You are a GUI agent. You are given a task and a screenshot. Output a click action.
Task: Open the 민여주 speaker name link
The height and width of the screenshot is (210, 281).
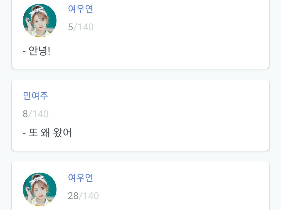35,96
